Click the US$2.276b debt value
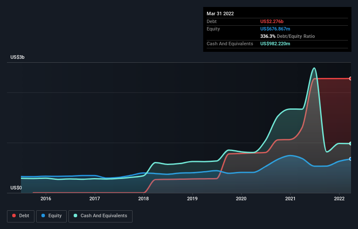Viewport: 358px width, 229px height. pos(272,21)
